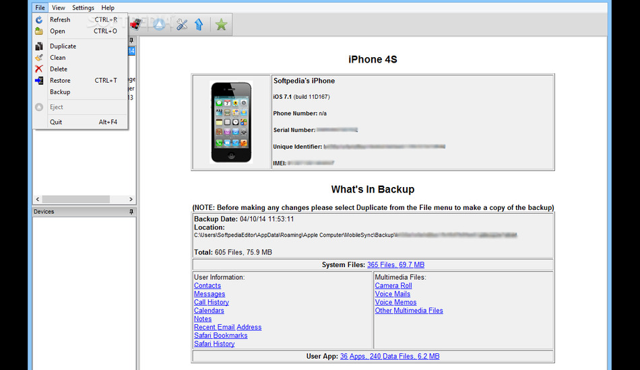The image size is (640, 370).
Task: Open the View menu
Action: pos(59,8)
